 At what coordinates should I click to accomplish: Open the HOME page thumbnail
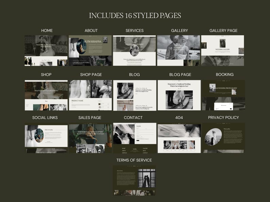tap(46, 50)
